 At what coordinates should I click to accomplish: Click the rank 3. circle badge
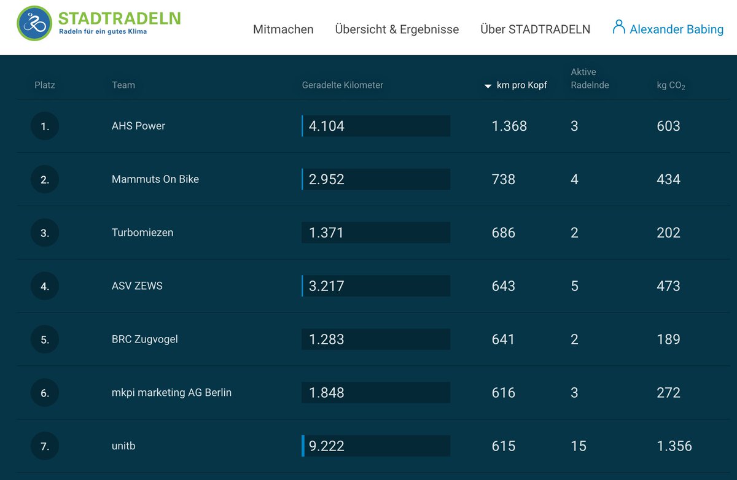pyautogui.click(x=45, y=233)
